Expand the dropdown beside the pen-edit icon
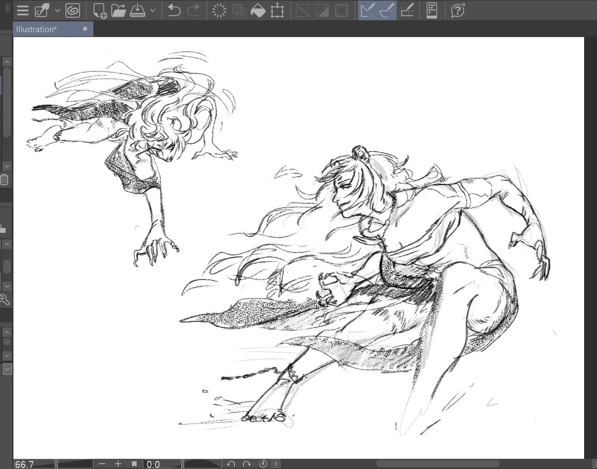This screenshot has height=469, width=597. click(57, 10)
